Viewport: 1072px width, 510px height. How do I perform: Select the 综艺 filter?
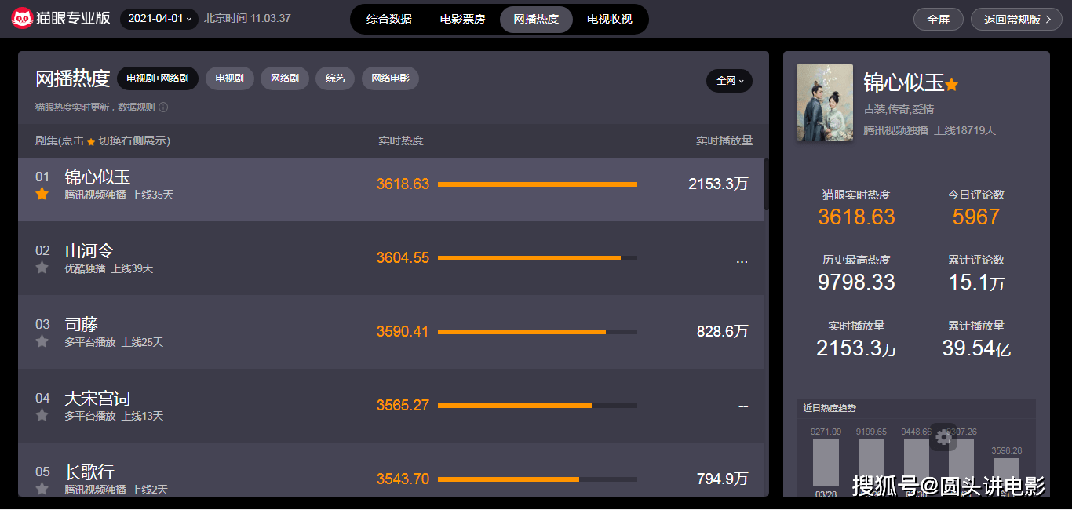(x=335, y=78)
